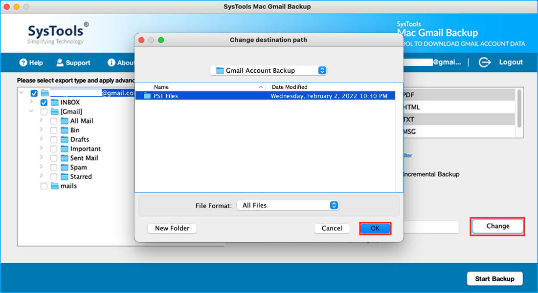Select the HTML export type

tap(459, 107)
